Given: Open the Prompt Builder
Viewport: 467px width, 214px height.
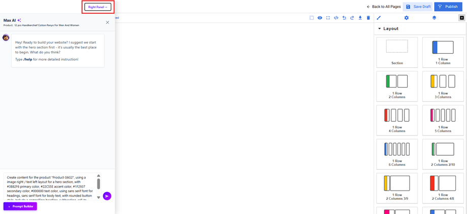Looking at the screenshot, I should point(20,206).
